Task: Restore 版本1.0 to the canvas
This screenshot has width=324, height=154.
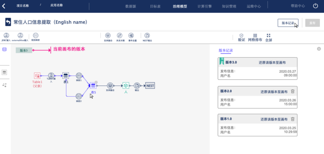Action: click(x=274, y=119)
